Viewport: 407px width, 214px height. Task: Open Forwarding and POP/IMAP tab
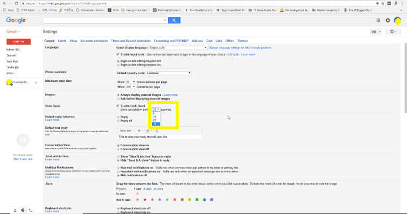coord(171,41)
